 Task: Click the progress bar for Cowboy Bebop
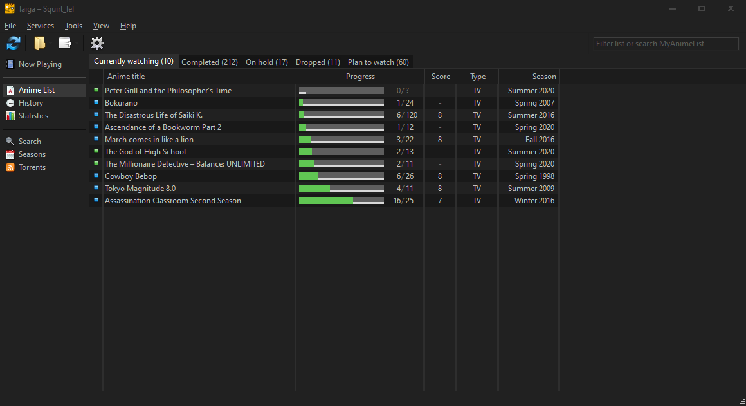(341, 176)
